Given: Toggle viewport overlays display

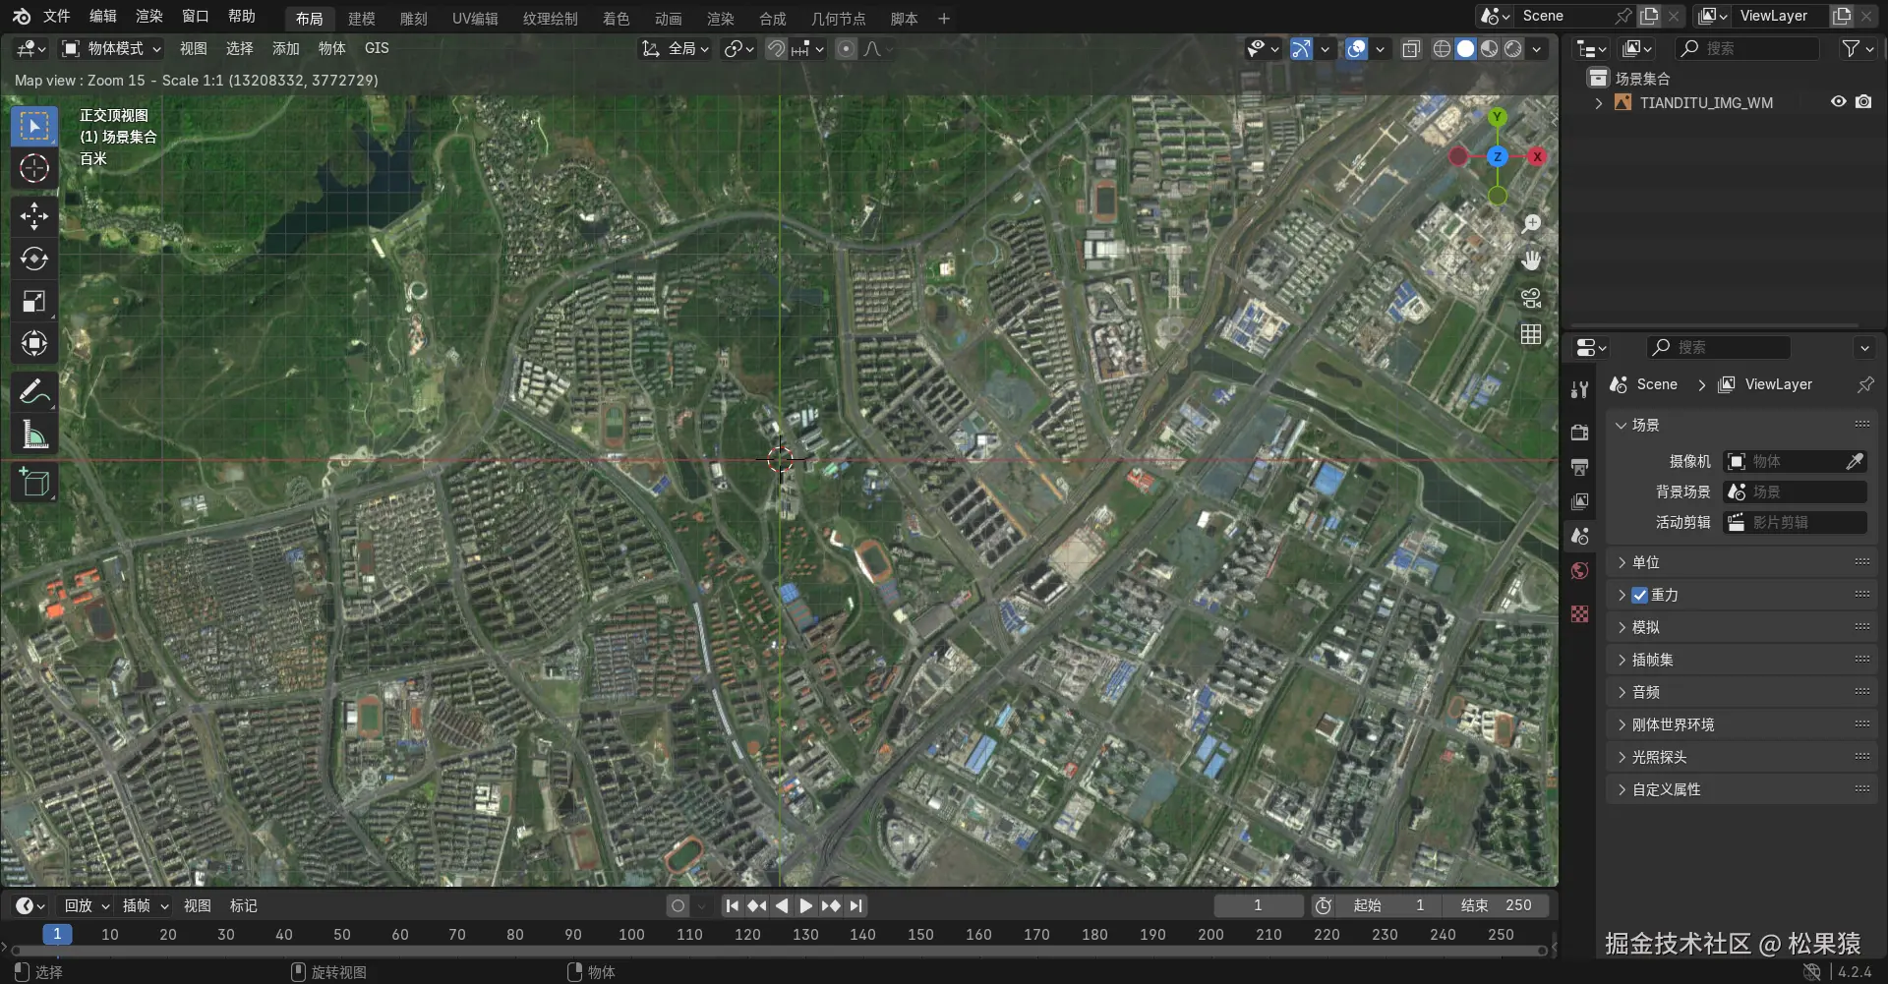Looking at the screenshot, I should pos(1356,48).
